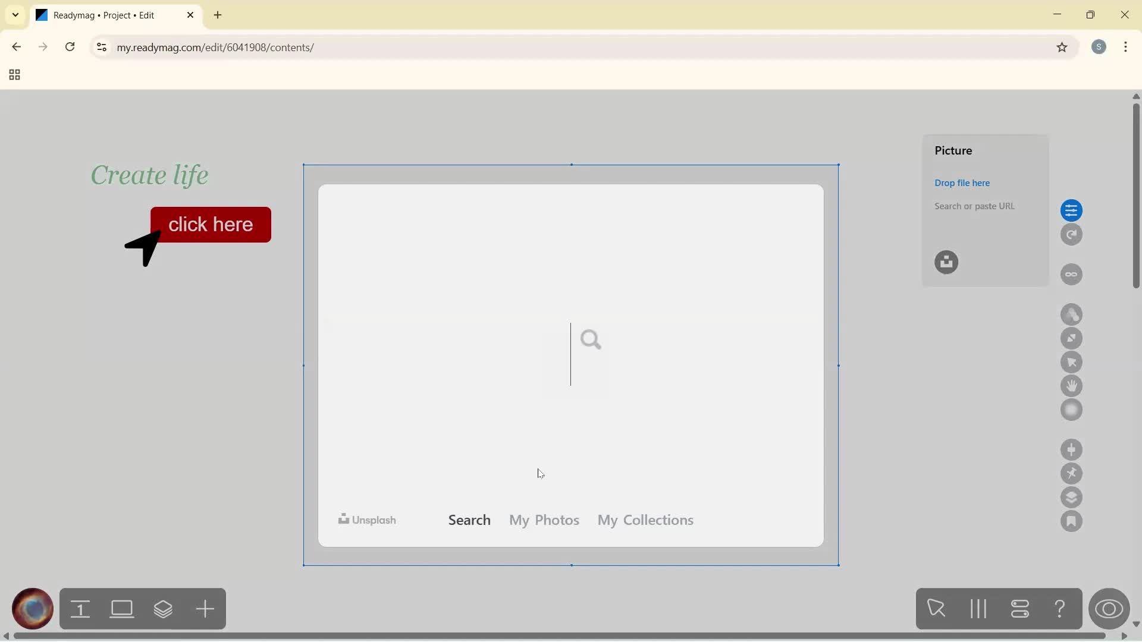This screenshot has width=1142, height=642.
Task: Open the switches settings toggle icon
Action: (1021, 609)
